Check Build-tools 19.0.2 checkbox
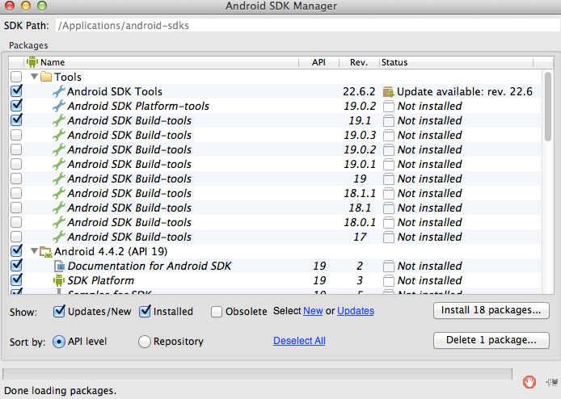The height and width of the screenshot is (399, 561). click(x=16, y=149)
